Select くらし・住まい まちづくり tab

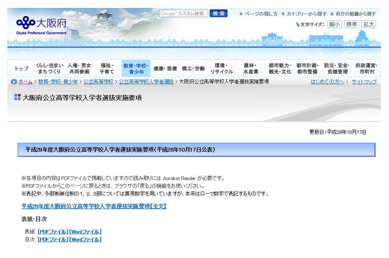tap(50, 68)
